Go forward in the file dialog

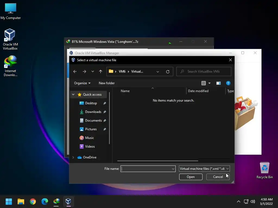pos(84,71)
